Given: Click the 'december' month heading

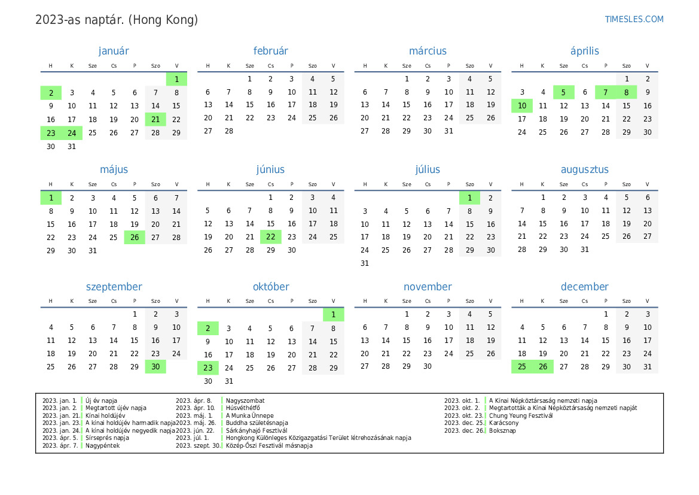Looking at the screenshot, I should click(x=584, y=287).
